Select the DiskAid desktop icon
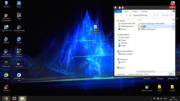The width and height of the screenshot is (180, 101). pyautogui.click(x=6, y=40)
